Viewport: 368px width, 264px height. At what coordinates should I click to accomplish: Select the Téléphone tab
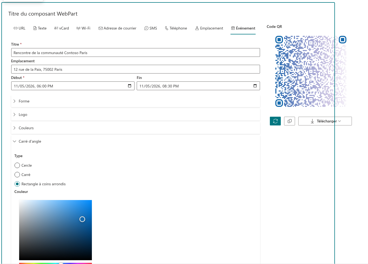coord(176,28)
